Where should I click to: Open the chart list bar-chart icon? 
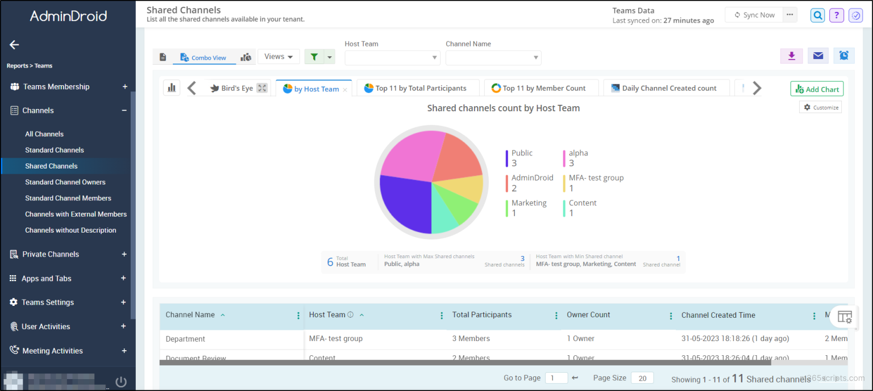coord(172,87)
